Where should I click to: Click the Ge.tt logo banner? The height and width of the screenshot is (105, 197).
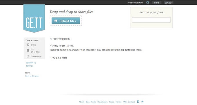34,18
